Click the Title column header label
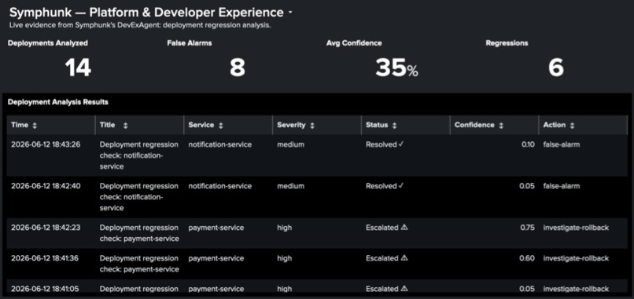The height and width of the screenshot is (299, 634). pyautogui.click(x=108, y=125)
